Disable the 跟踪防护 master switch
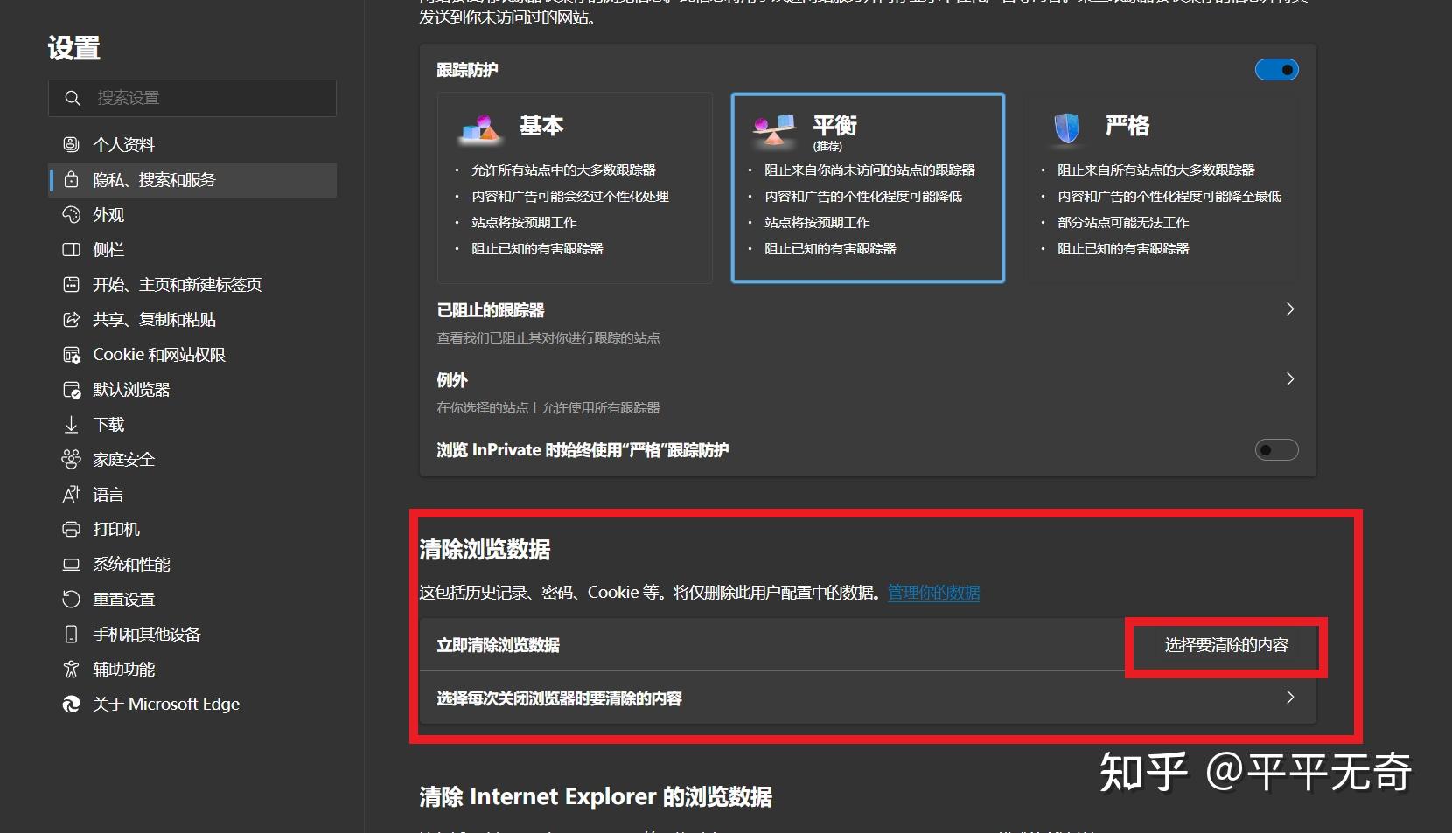Viewport: 1452px width, 833px height. point(1276,70)
